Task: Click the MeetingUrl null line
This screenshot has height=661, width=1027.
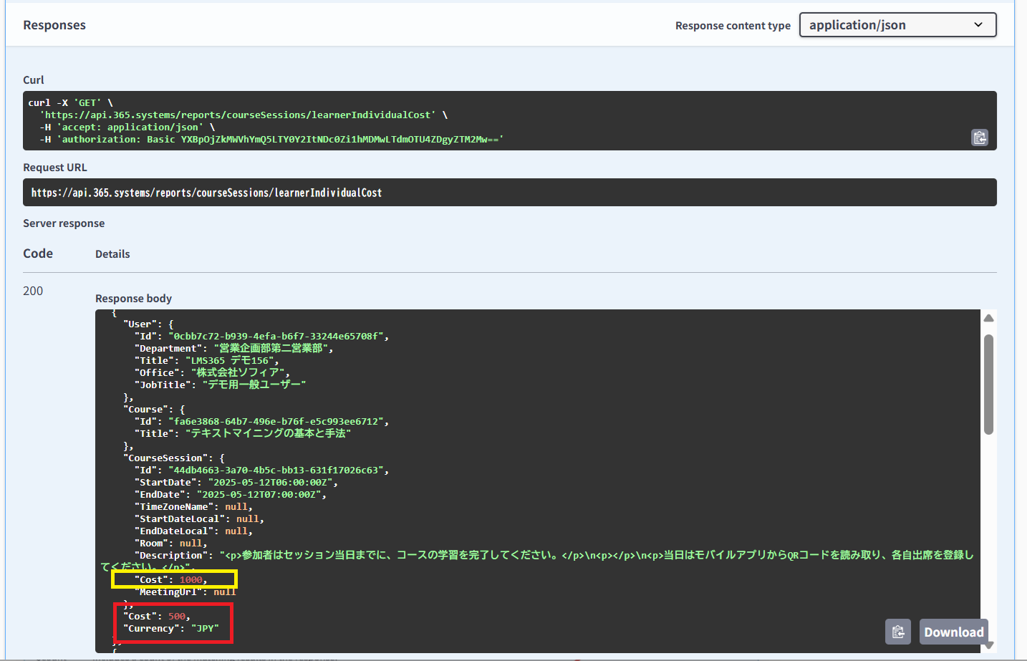Action: pyautogui.click(x=185, y=592)
